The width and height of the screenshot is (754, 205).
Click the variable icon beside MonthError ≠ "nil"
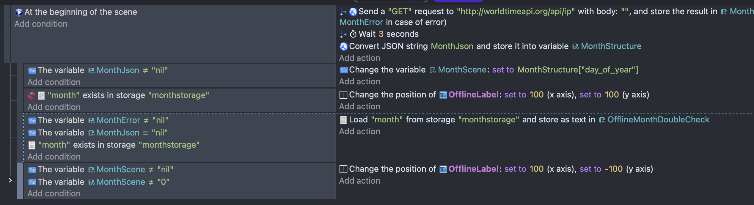(x=32, y=120)
